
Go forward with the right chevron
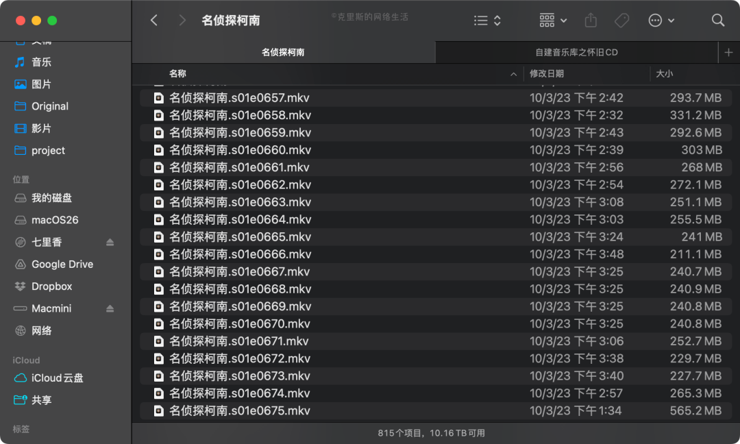[x=182, y=21]
